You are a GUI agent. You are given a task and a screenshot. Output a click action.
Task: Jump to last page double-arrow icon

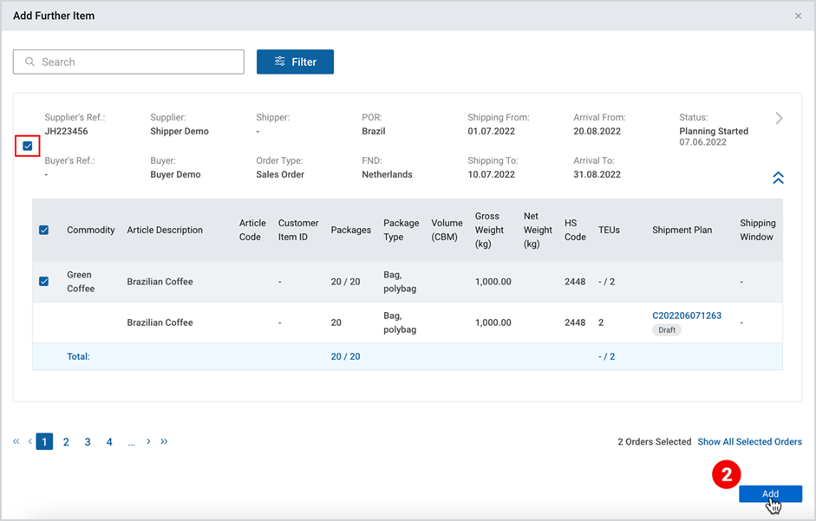tap(164, 441)
